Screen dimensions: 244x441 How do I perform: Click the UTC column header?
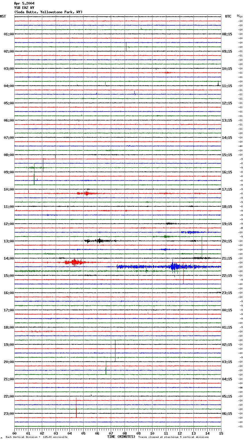point(228,16)
